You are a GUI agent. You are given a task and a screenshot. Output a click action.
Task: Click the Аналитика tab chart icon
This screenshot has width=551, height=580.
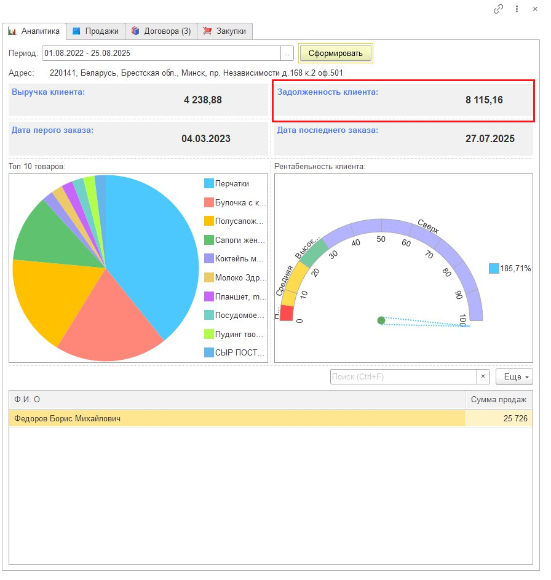pos(12,31)
